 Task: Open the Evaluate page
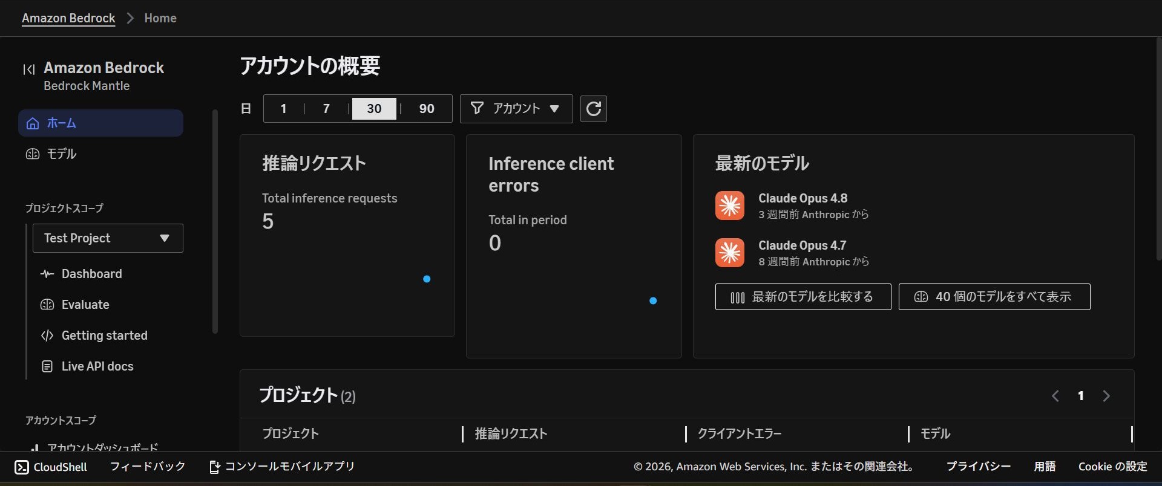[85, 305]
